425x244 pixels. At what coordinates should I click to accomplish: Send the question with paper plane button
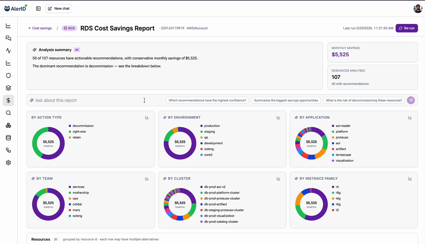(411, 100)
